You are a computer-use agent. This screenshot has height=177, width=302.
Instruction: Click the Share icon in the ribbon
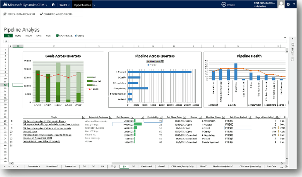pyautogui.click(x=79, y=35)
